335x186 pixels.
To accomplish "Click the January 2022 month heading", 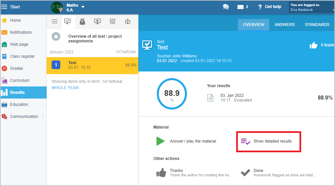I will pos(61,52).
